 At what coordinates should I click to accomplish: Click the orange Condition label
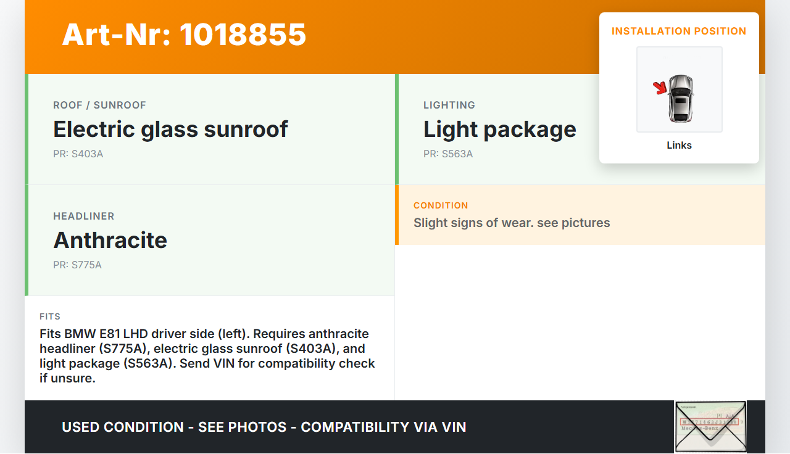(x=441, y=205)
